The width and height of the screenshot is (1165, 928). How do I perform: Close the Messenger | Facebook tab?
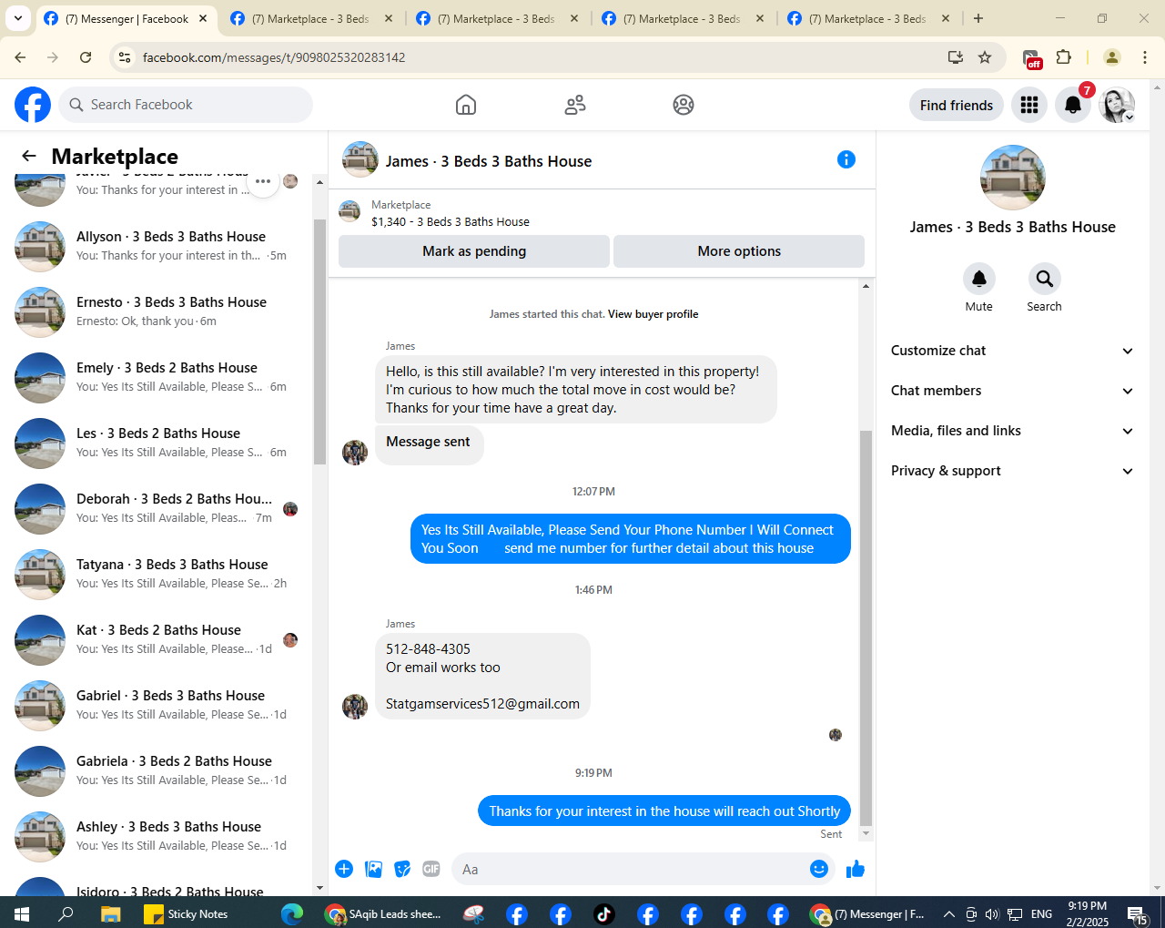[203, 18]
